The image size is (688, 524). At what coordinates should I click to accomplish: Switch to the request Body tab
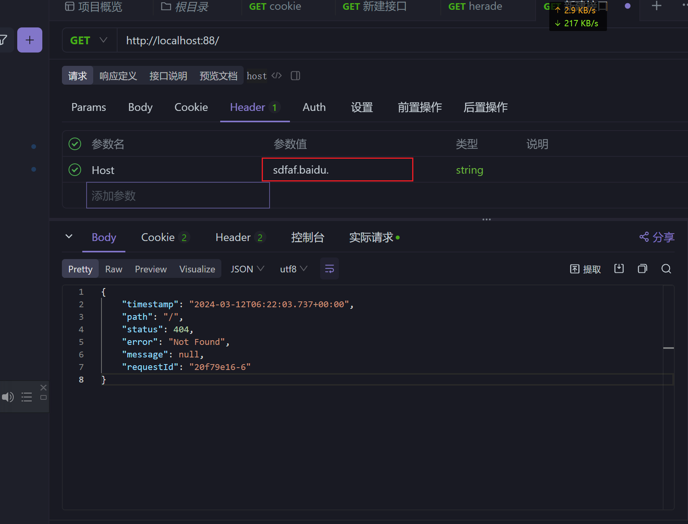[x=140, y=107]
